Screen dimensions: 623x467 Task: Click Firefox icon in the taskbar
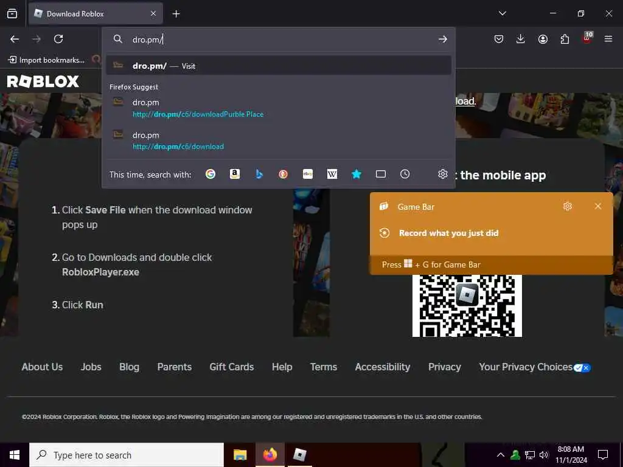(x=270, y=455)
